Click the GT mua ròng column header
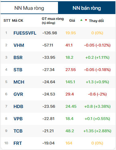Viewport: 116px width, 150px height. tap(53, 21)
